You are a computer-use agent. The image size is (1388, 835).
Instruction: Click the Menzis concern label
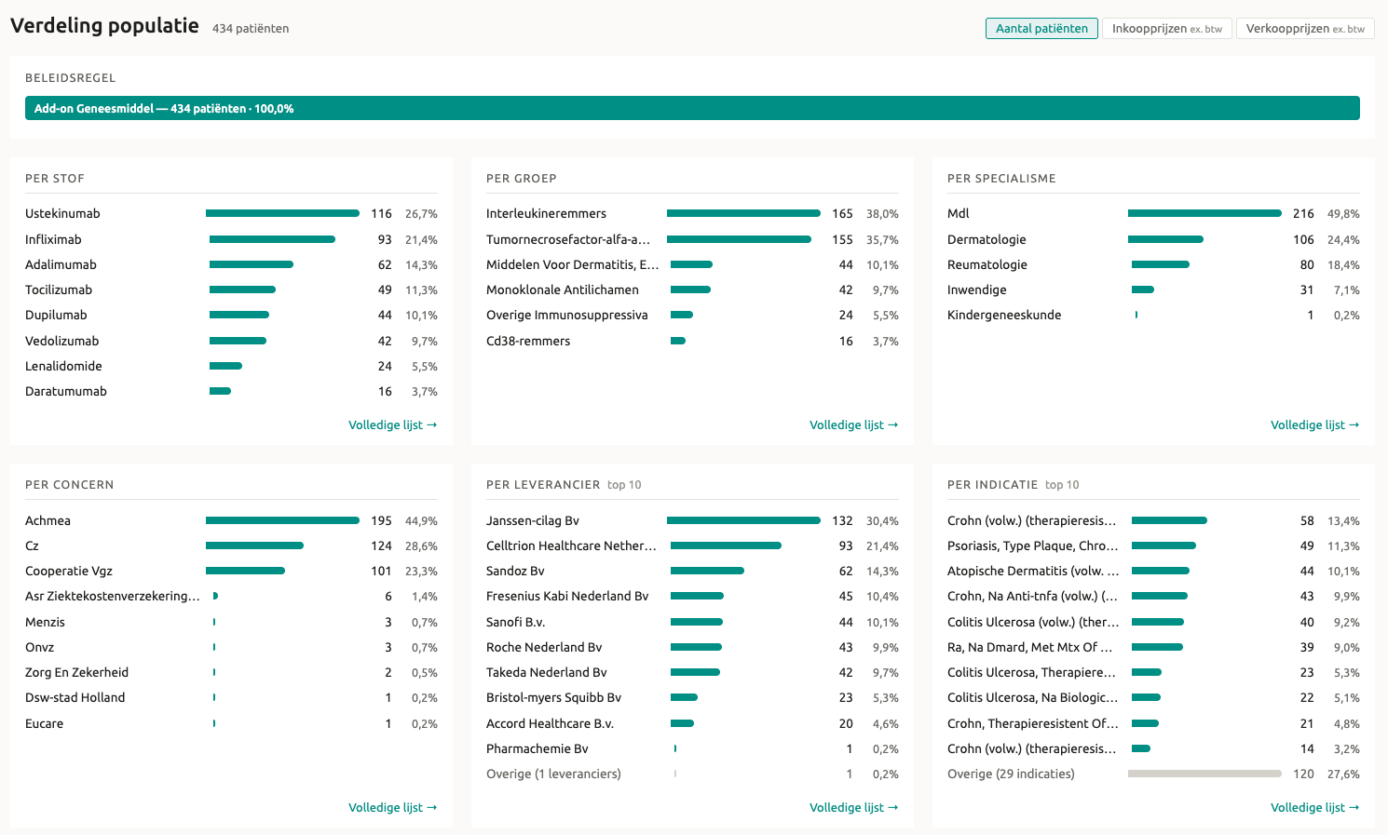(x=45, y=623)
